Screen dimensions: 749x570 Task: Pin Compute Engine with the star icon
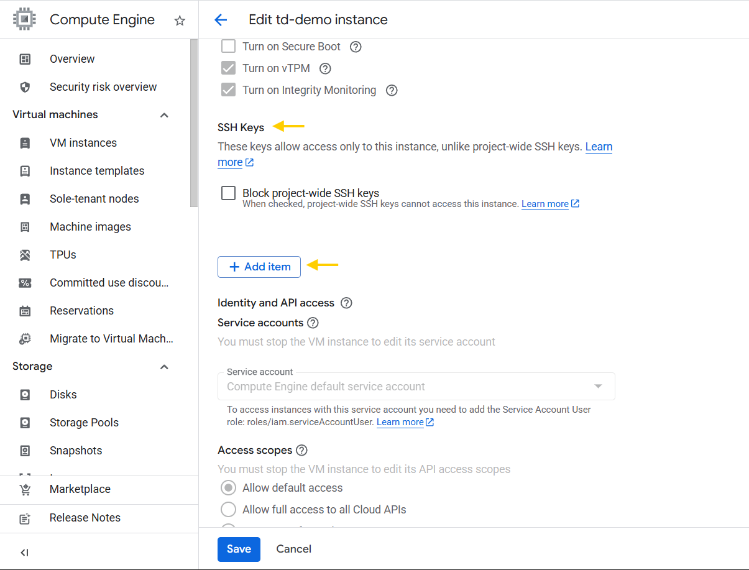tap(180, 21)
